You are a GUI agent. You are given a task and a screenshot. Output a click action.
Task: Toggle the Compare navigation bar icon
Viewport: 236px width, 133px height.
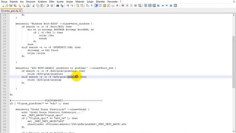pos(176,6)
